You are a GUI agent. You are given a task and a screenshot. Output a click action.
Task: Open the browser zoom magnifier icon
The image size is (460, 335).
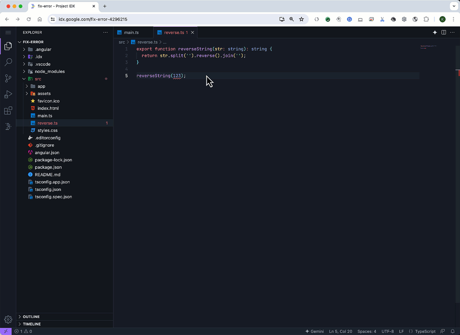point(291,19)
